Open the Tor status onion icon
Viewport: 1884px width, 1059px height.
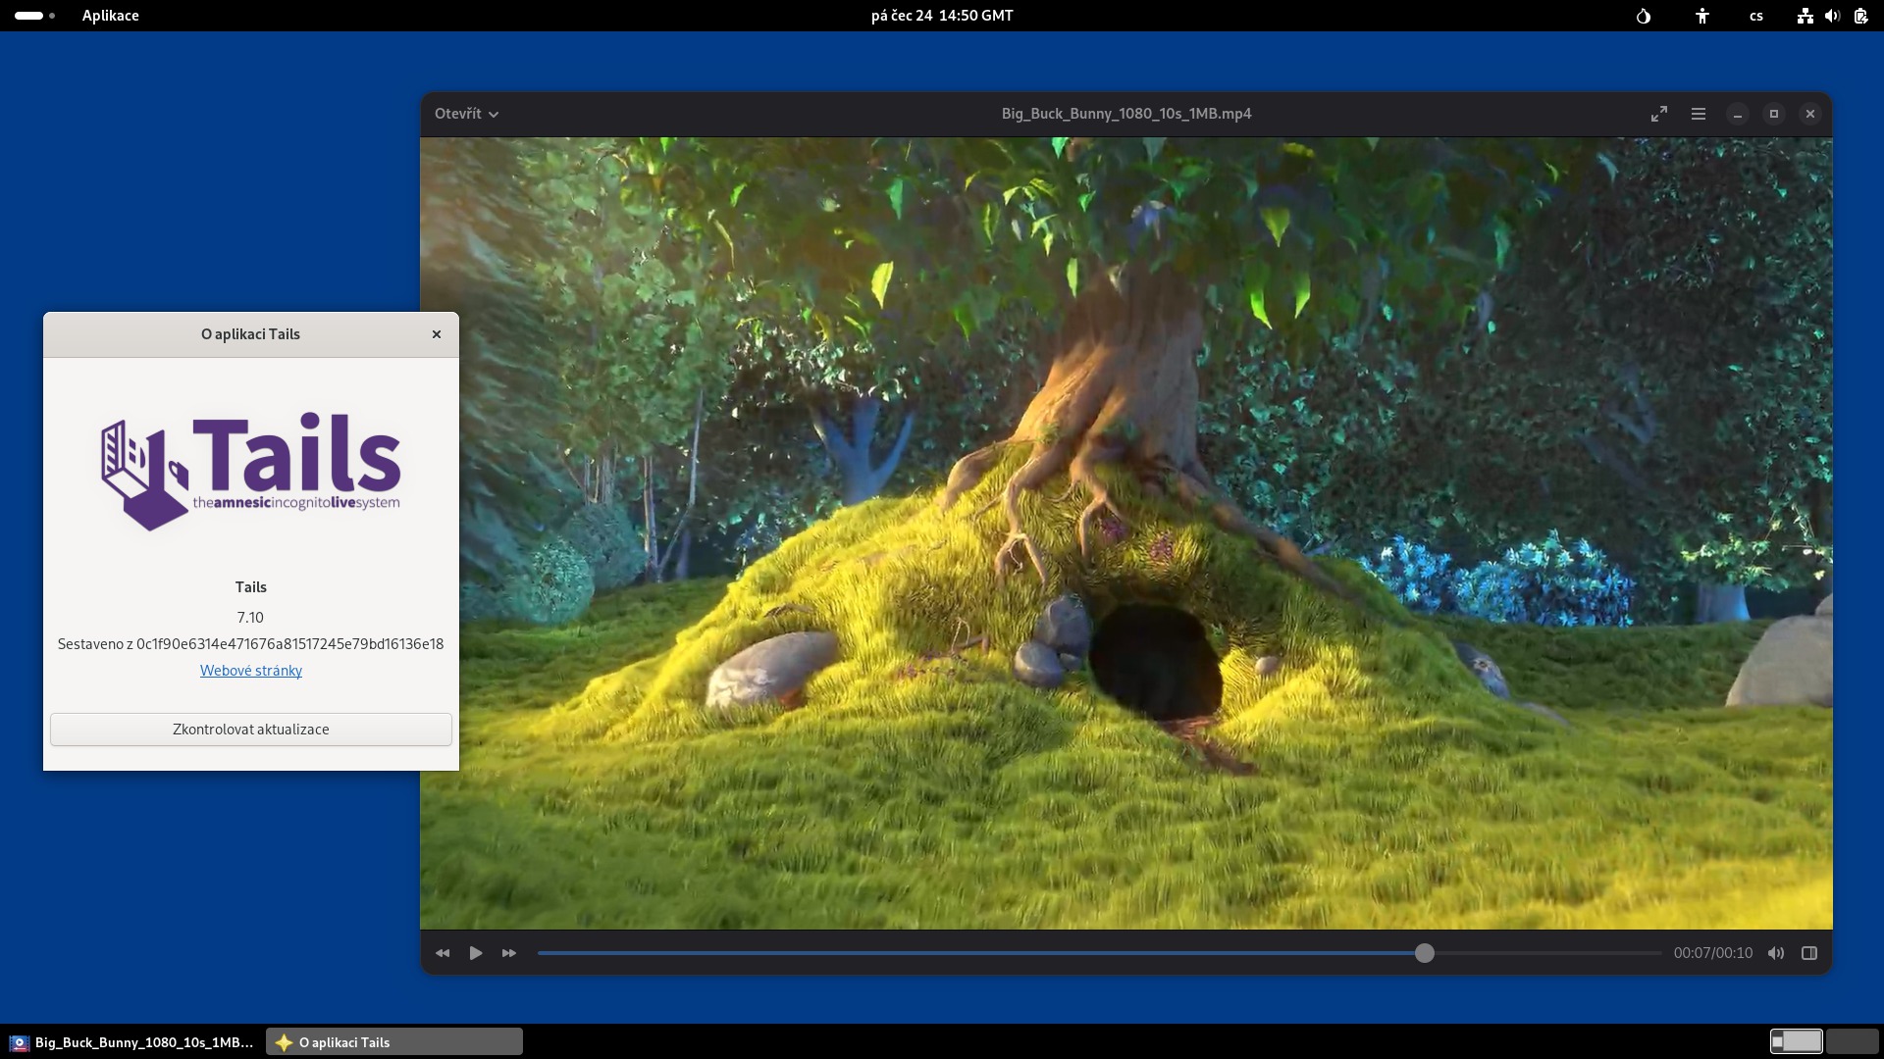tap(1644, 16)
